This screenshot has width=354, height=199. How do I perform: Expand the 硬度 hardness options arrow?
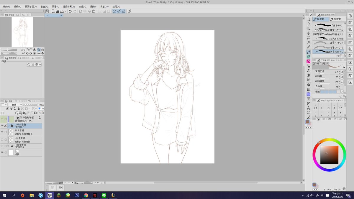pos(342,92)
